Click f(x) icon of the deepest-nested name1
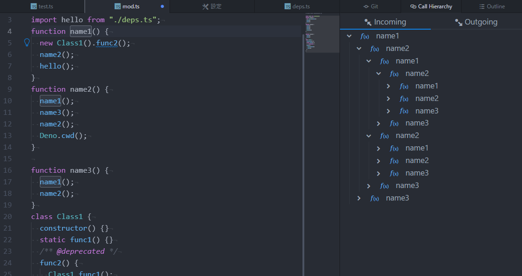This screenshot has height=276, width=522. 404,86
